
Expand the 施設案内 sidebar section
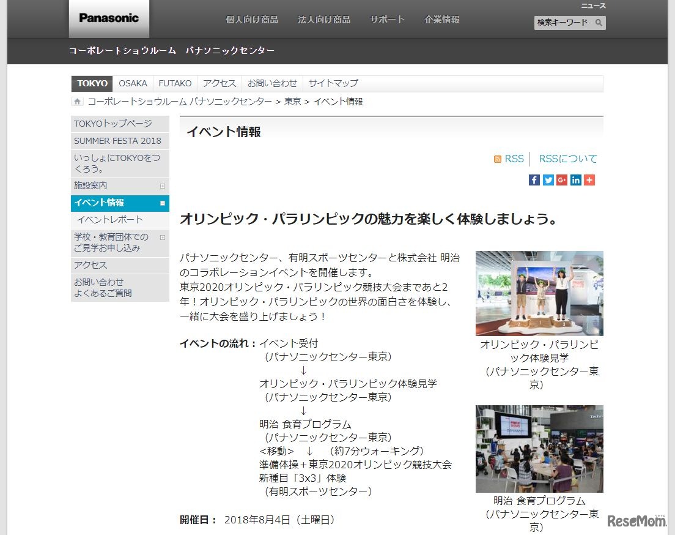(x=162, y=186)
